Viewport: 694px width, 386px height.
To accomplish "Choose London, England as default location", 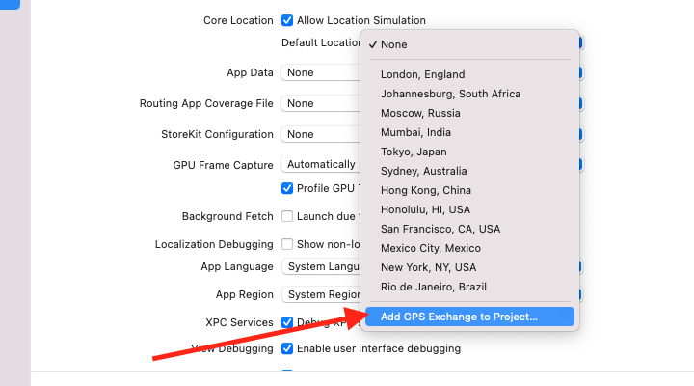I will pyautogui.click(x=422, y=74).
